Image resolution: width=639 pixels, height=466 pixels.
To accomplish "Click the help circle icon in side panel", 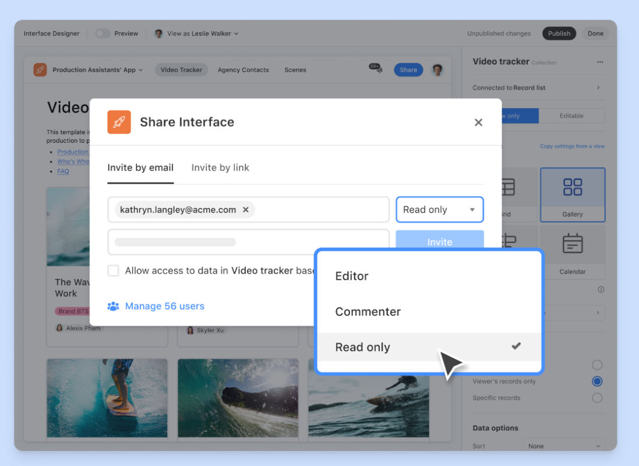I will [x=601, y=290].
